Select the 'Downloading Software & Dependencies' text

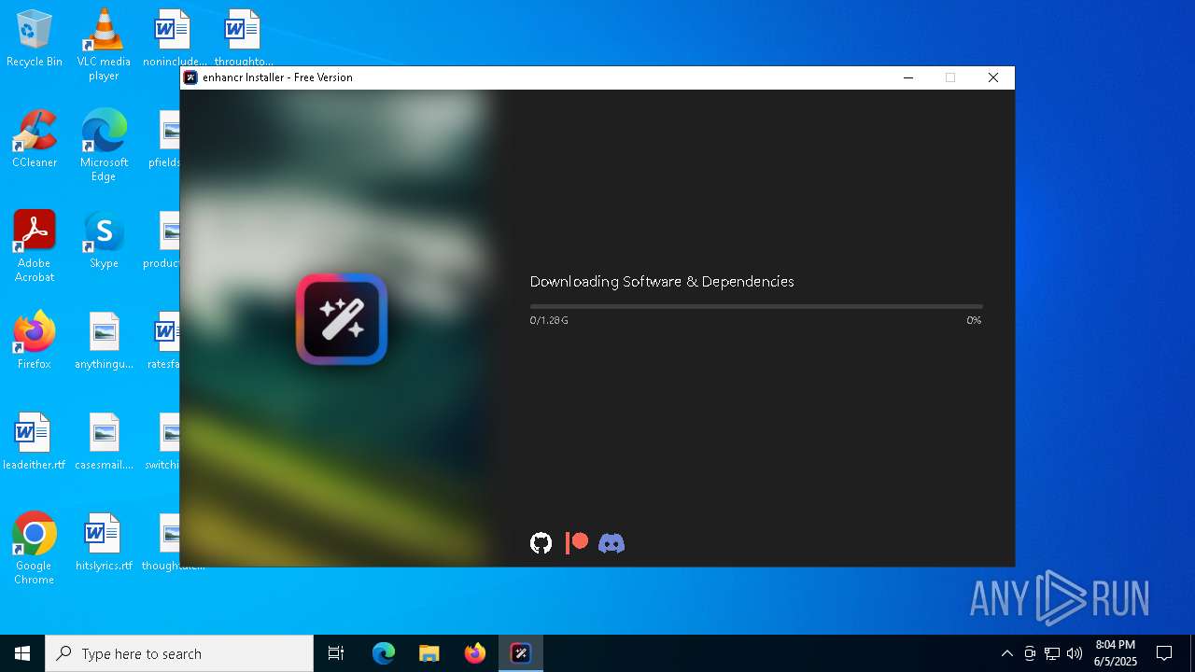click(x=662, y=281)
